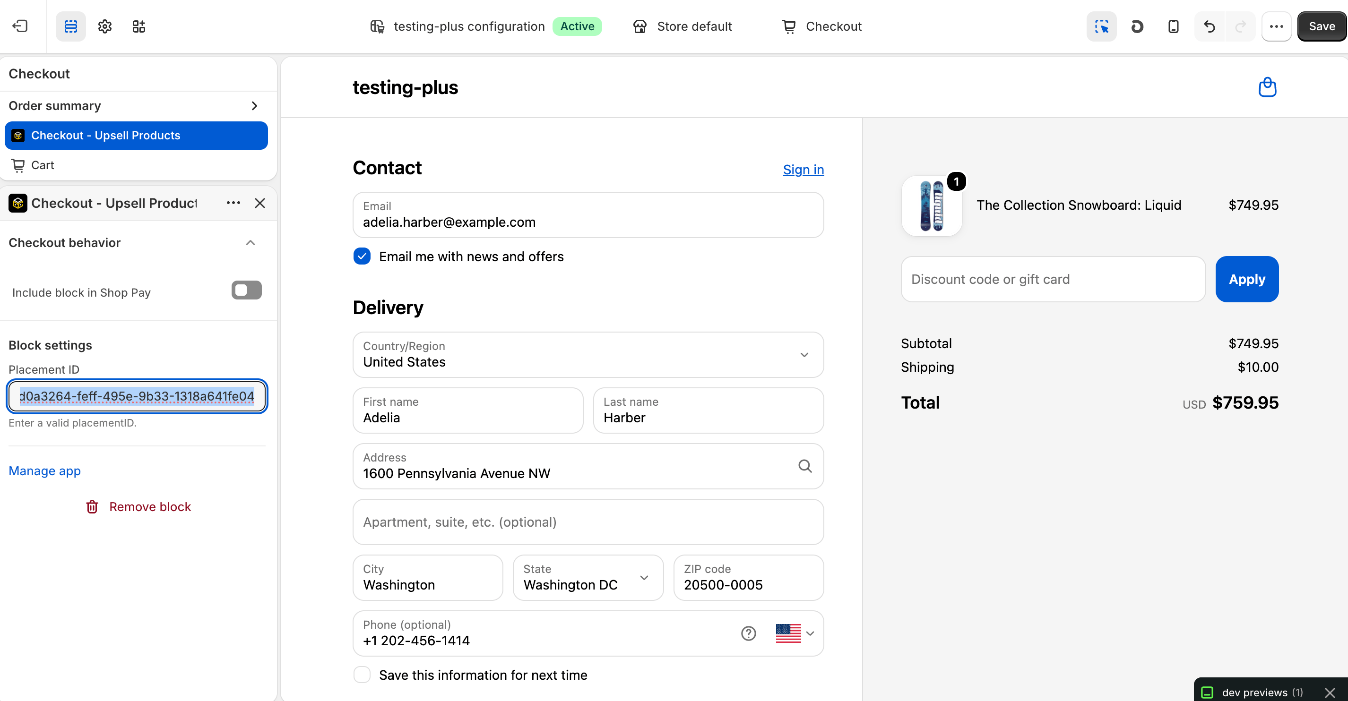Click the Manage app link
Viewport: 1348px width, 701px height.
pos(44,471)
